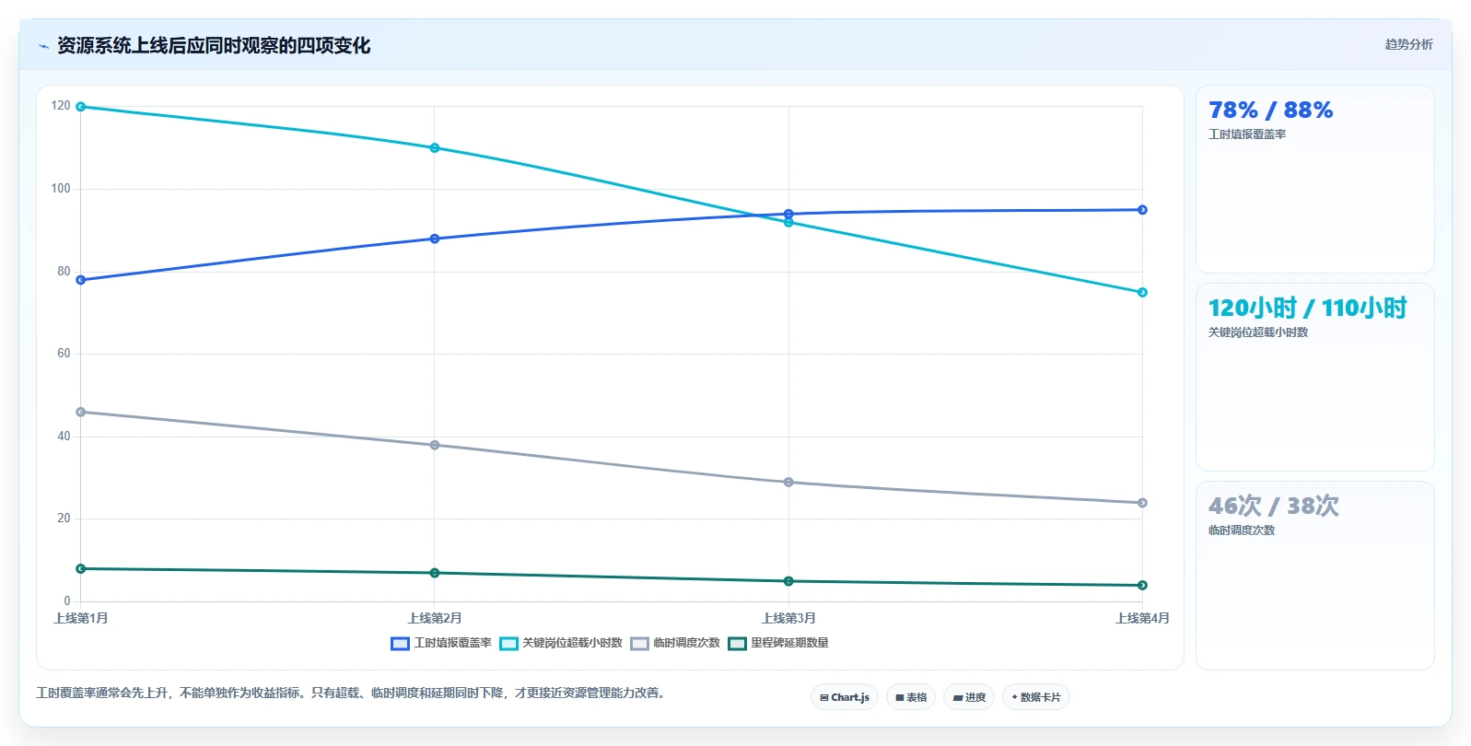1471x746 pixels.
Task: Click the chart title 资源系统上线后应同时观察的四项变化
Action: [x=214, y=45]
